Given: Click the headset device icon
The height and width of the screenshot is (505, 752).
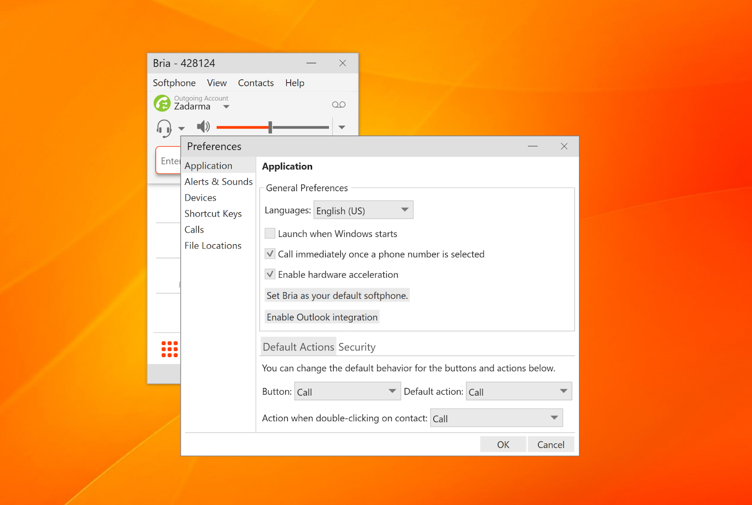Looking at the screenshot, I should point(164,128).
